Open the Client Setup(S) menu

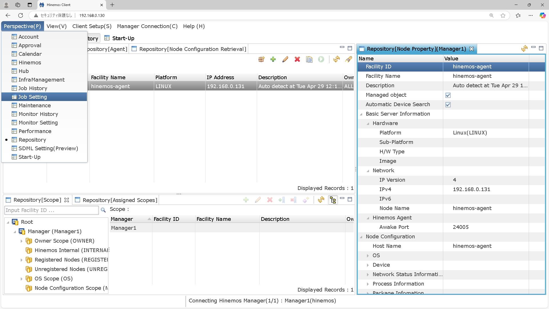pos(92,26)
